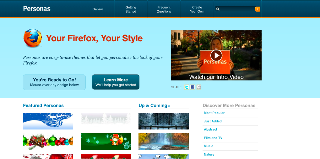
Task: Open the Music category
Action: coord(209,146)
